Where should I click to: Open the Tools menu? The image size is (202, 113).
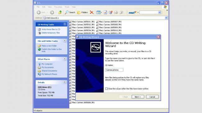[67, 7]
